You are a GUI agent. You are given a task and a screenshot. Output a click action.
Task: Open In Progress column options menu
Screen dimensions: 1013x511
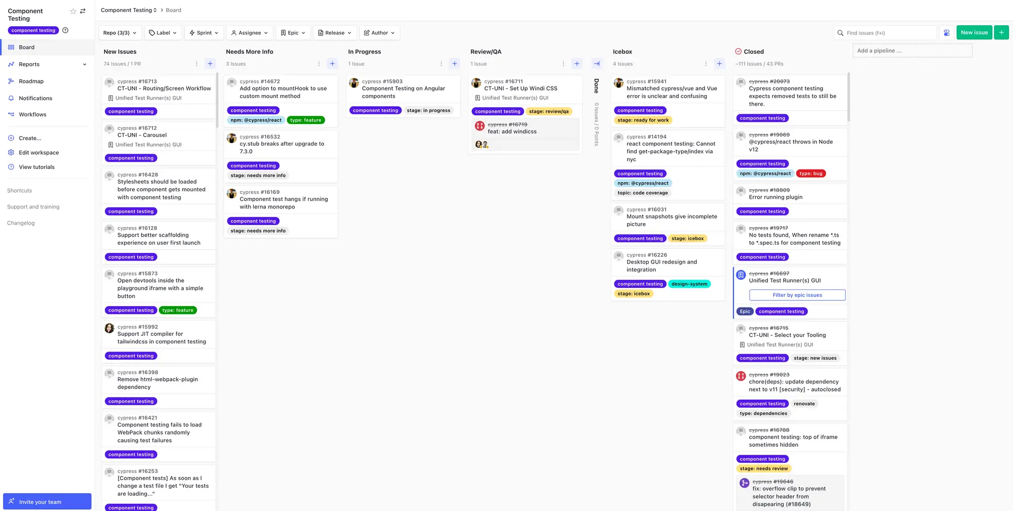coord(441,64)
